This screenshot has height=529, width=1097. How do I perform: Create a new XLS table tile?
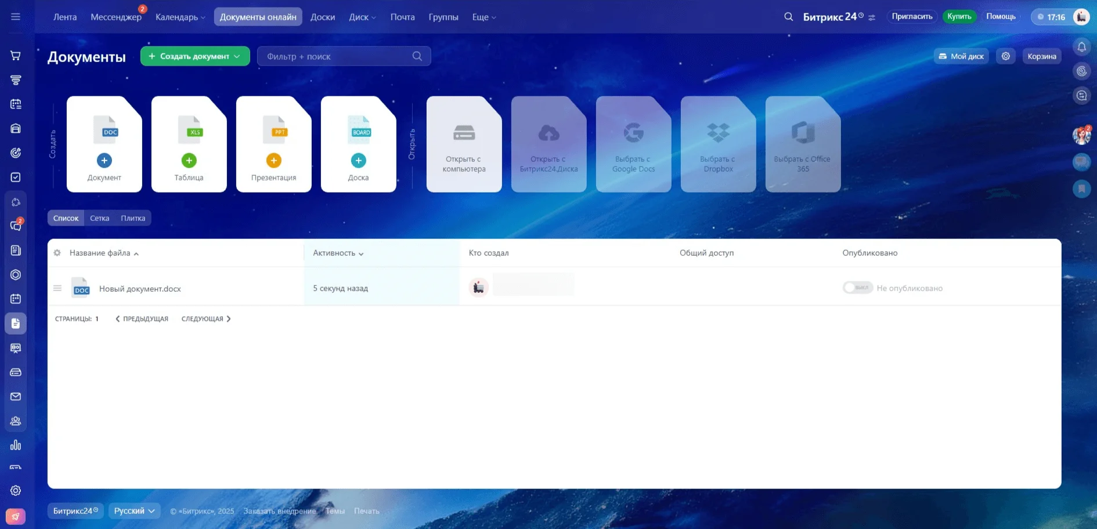click(189, 144)
